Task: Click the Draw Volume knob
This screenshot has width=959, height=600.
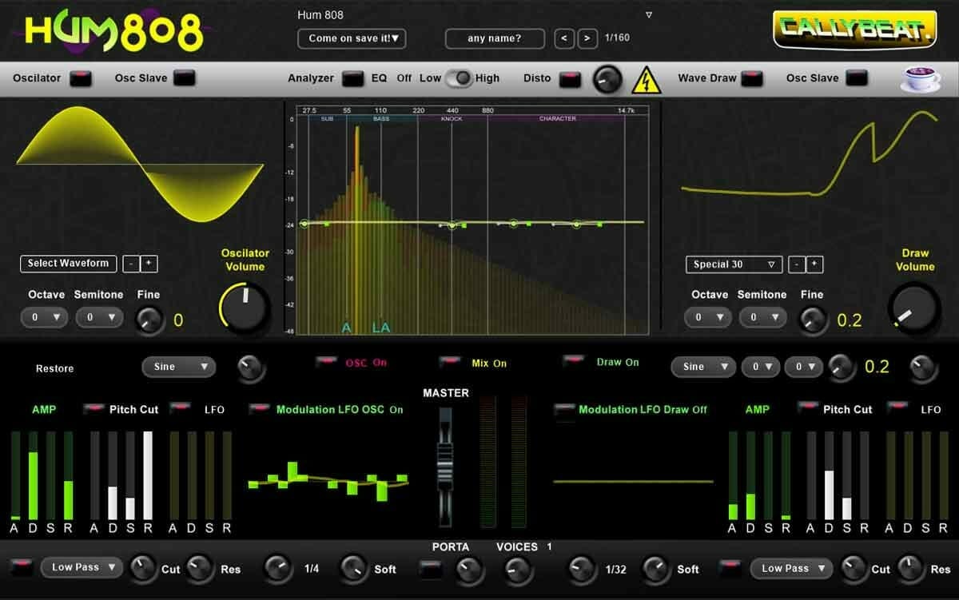Action: 913,308
